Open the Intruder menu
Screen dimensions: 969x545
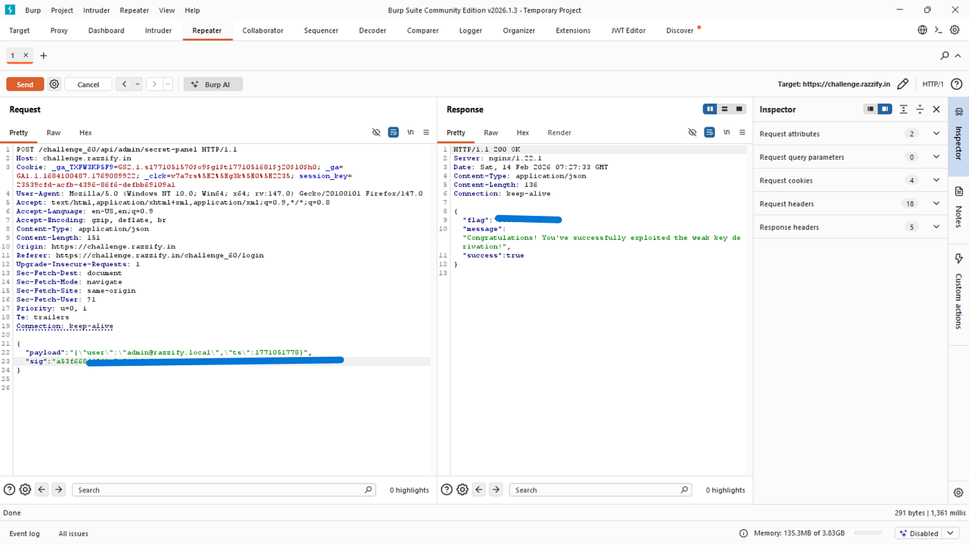coord(96,10)
